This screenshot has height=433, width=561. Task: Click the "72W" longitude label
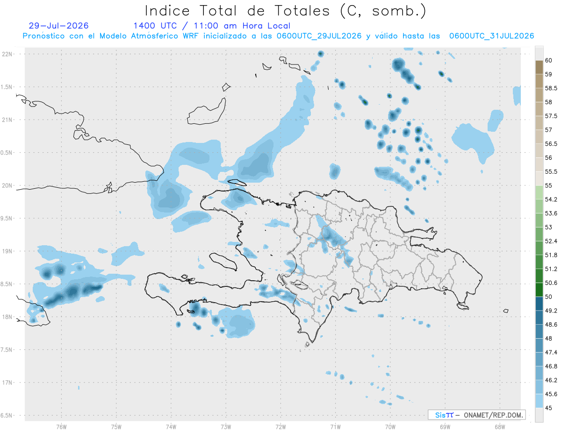point(280,426)
